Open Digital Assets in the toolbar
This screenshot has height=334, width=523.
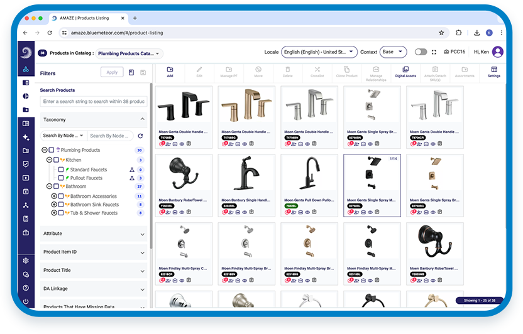[405, 72]
